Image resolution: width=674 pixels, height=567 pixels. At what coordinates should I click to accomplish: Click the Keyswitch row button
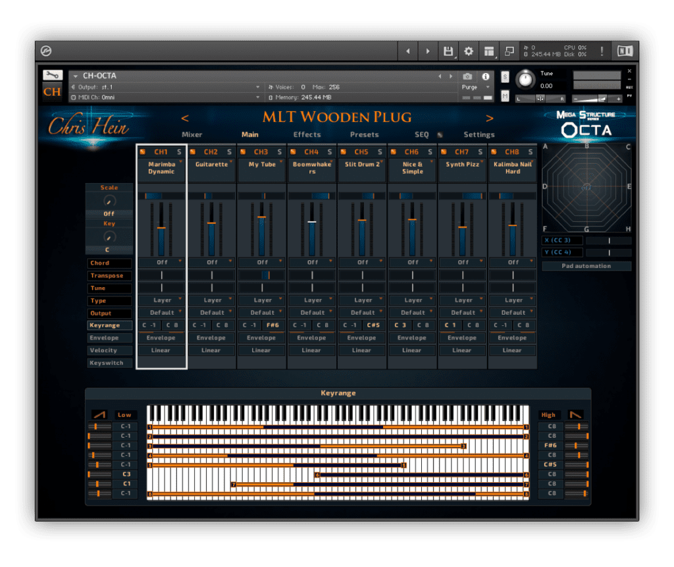pyautogui.click(x=110, y=363)
